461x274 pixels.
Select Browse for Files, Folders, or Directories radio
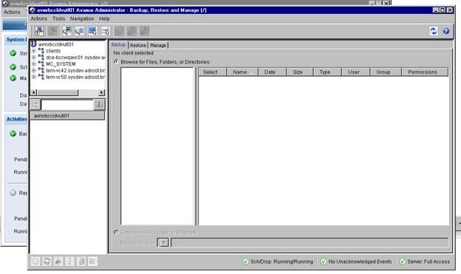(x=116, y=62)
